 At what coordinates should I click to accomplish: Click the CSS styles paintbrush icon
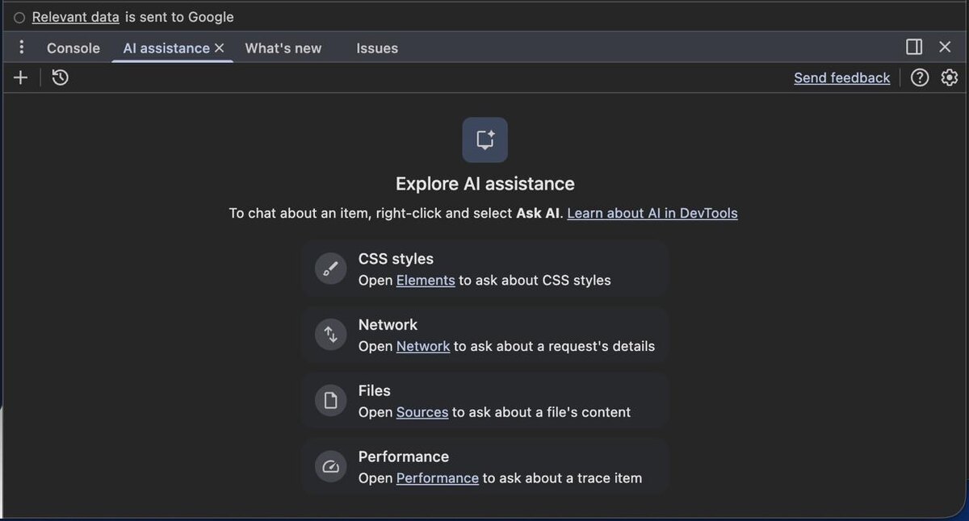pos(330,269)
